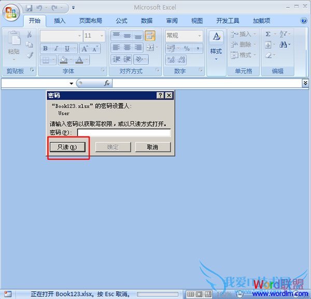Expand the formula bar chevron
This screenshot has height=299, width=311.
pos(305,83)
